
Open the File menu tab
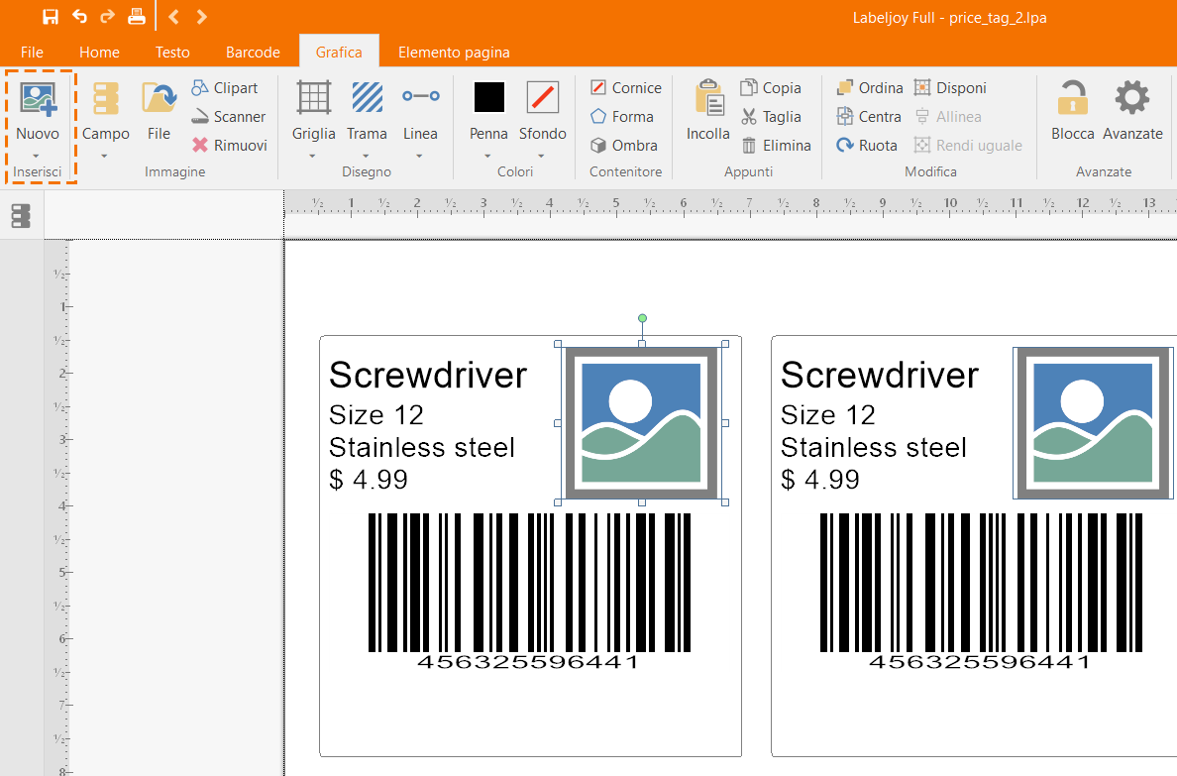pyautogui.click(x=32, y=52)
